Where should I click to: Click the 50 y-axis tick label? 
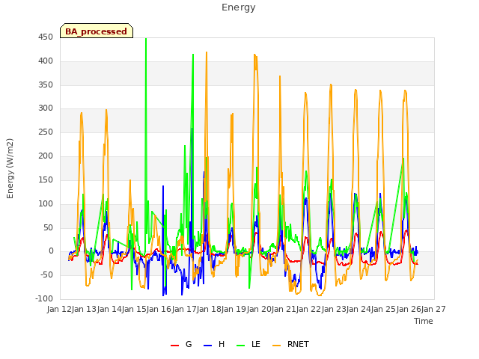pos(48,227)
